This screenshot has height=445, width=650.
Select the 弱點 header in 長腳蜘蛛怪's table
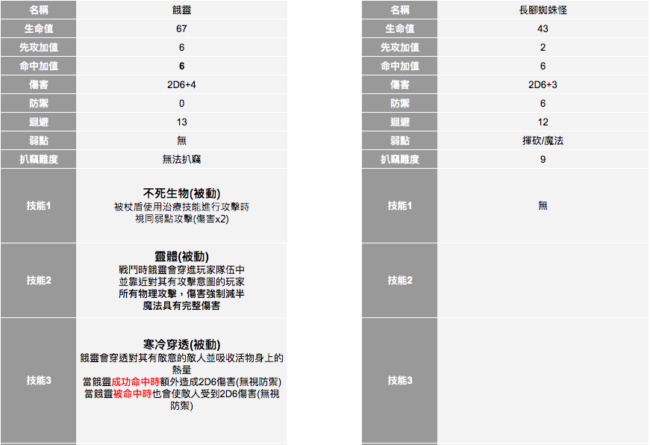coord(399,140)
